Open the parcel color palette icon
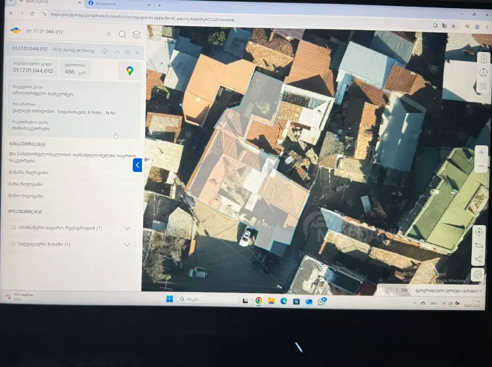The image size is (492, 367). [x=105, y=51]
